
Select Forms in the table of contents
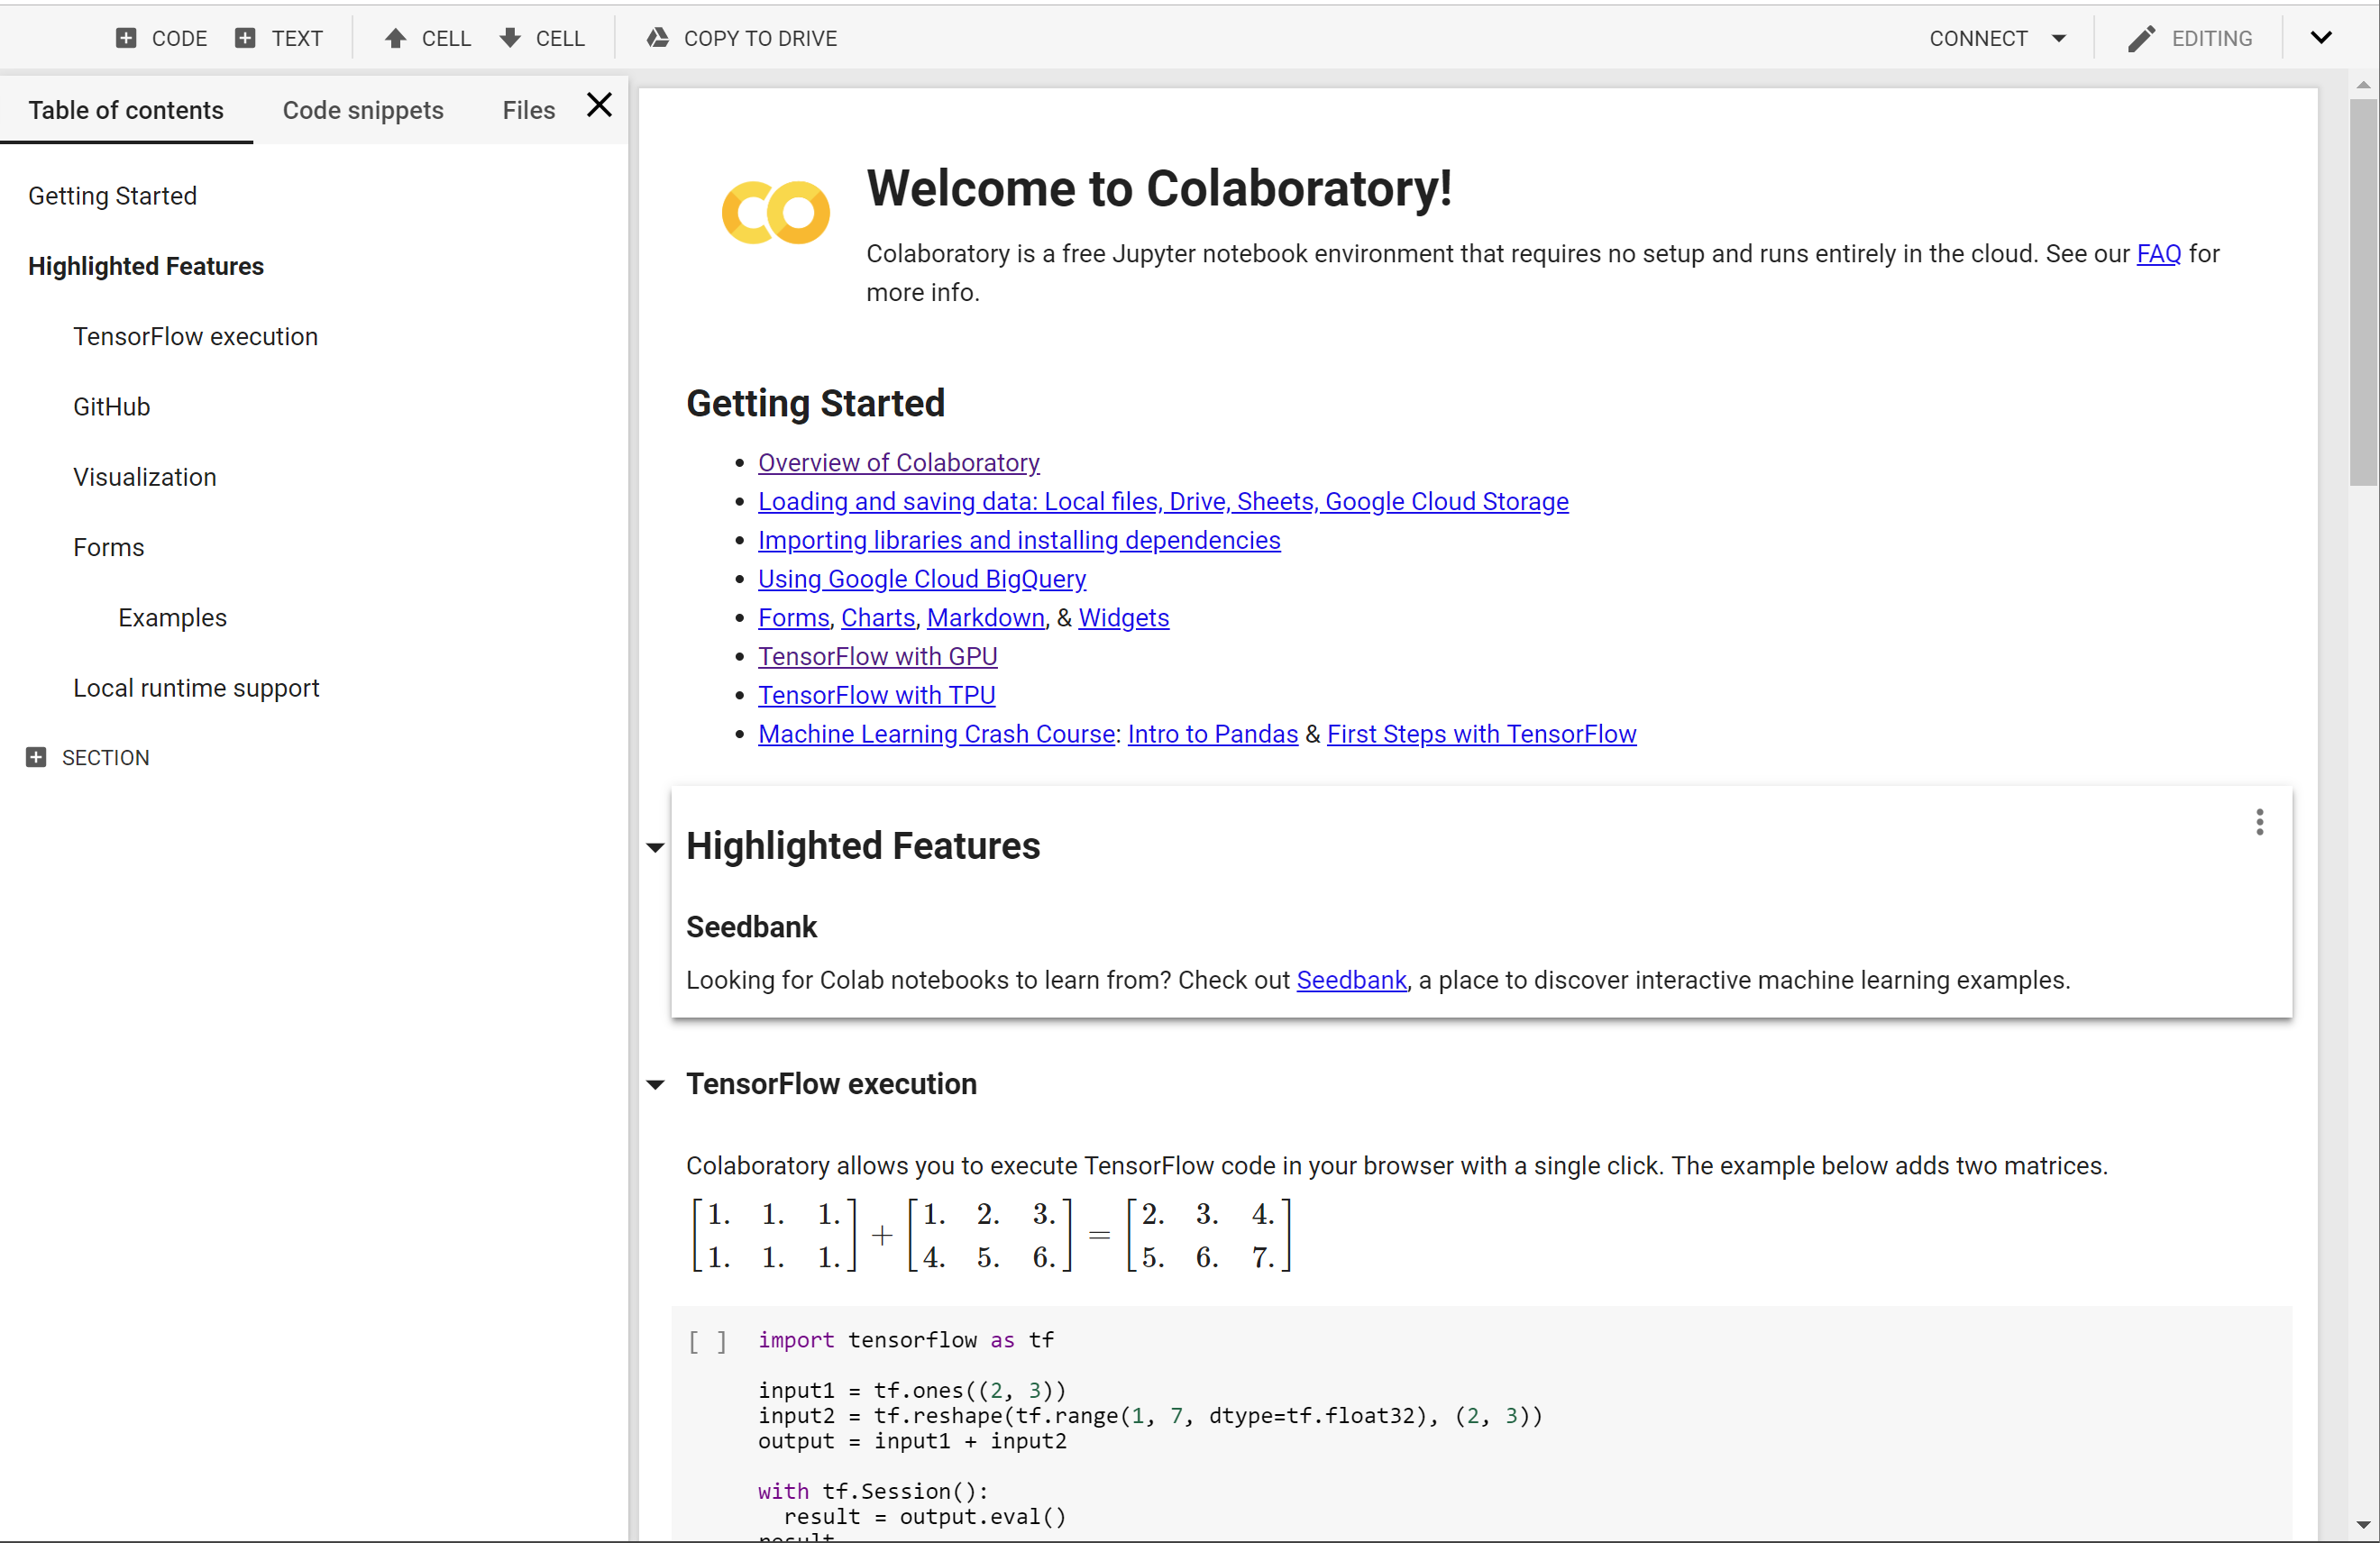(x=108, y=547)
